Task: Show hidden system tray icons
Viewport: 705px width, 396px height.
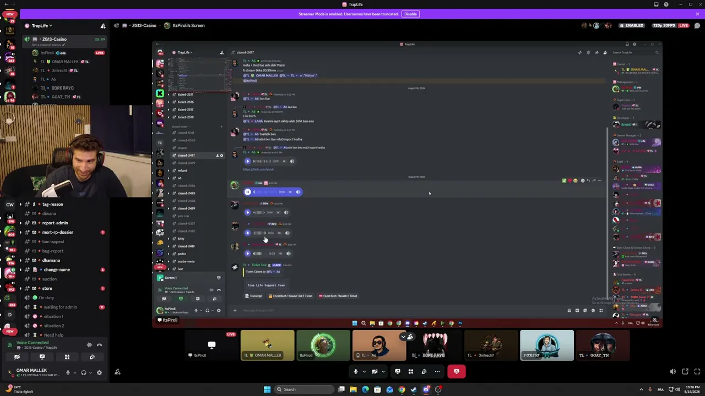Action: point(641,389)
